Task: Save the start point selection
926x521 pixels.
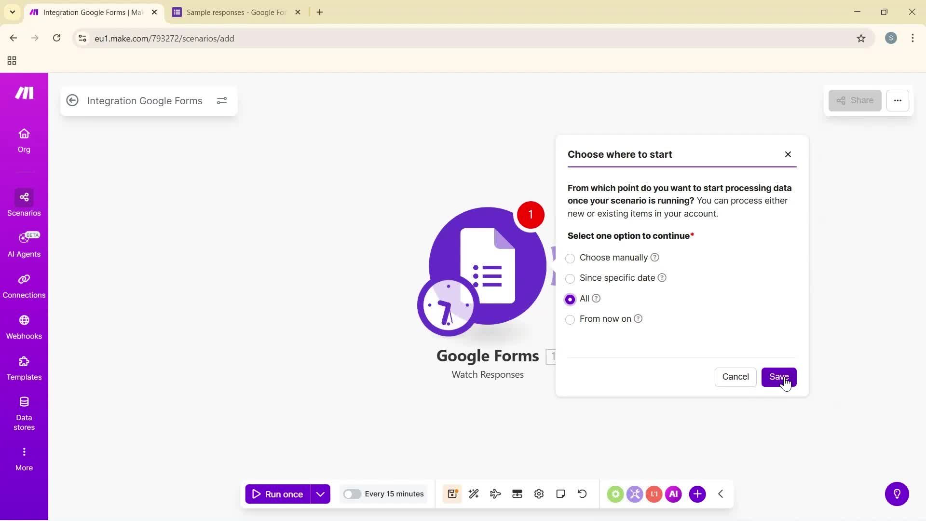Action: pos(778,377)
